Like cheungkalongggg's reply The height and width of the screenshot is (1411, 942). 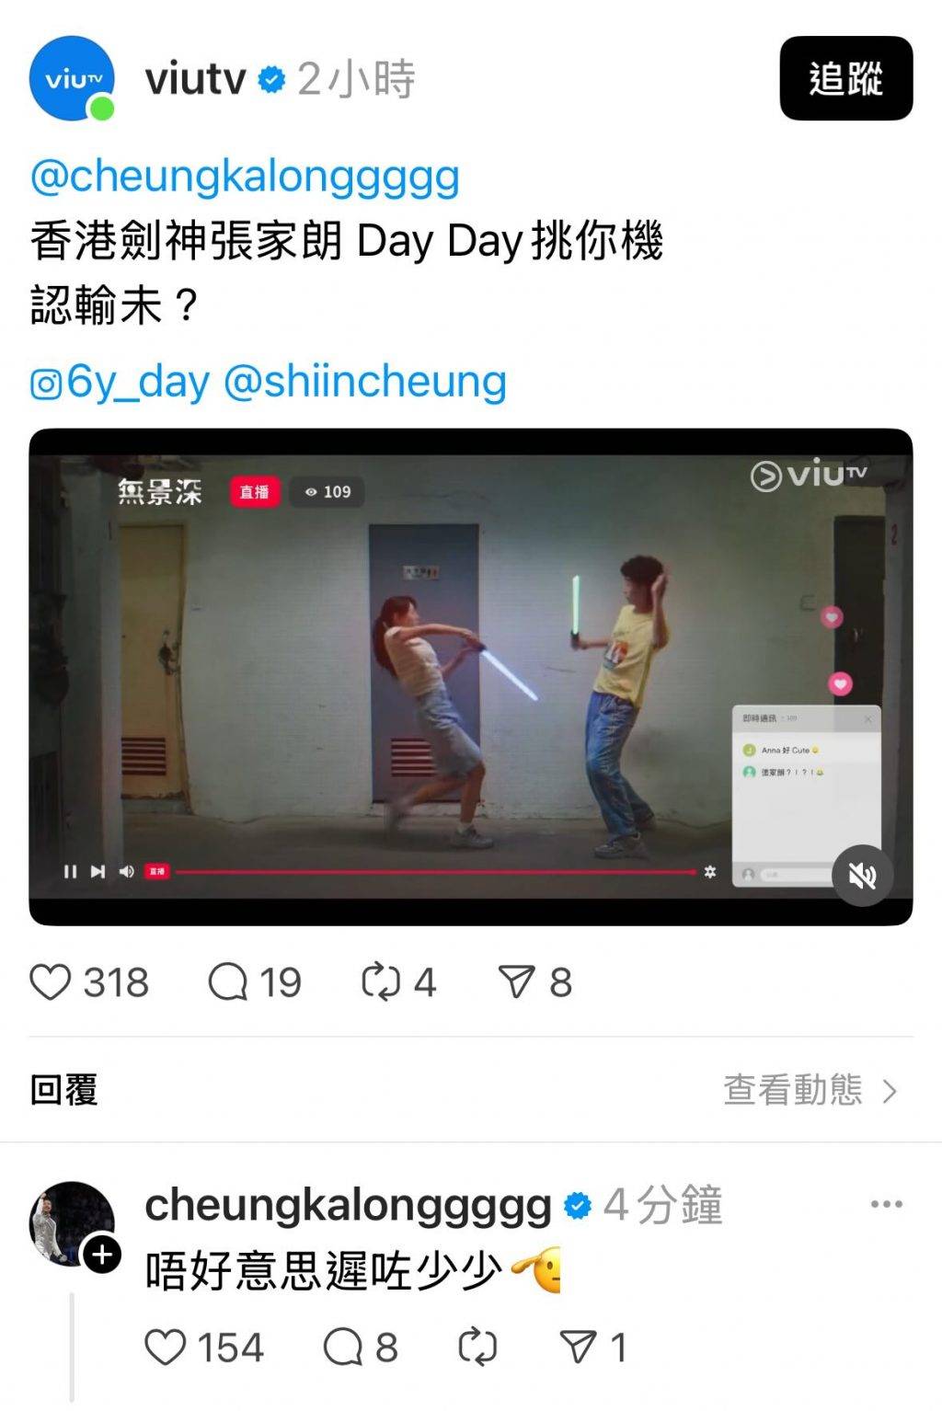point(166,1348)
